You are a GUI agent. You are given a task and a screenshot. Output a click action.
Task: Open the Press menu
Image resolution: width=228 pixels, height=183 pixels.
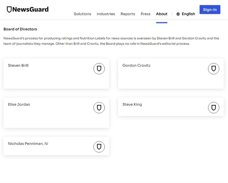(146, 14)
